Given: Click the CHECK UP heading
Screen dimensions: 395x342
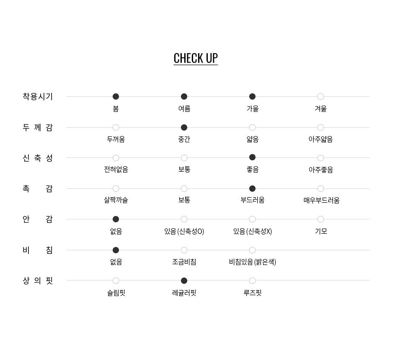Looking at the screenshot, I should point(196,58).
